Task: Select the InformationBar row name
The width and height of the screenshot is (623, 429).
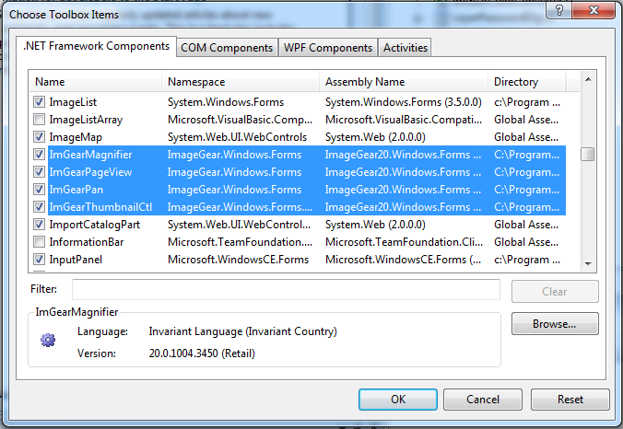Action: click(87, 242)
